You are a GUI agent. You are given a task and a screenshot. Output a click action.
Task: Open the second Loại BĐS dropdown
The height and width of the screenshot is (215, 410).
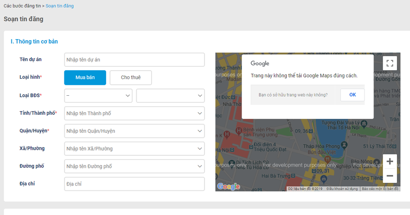click(170, 95)
